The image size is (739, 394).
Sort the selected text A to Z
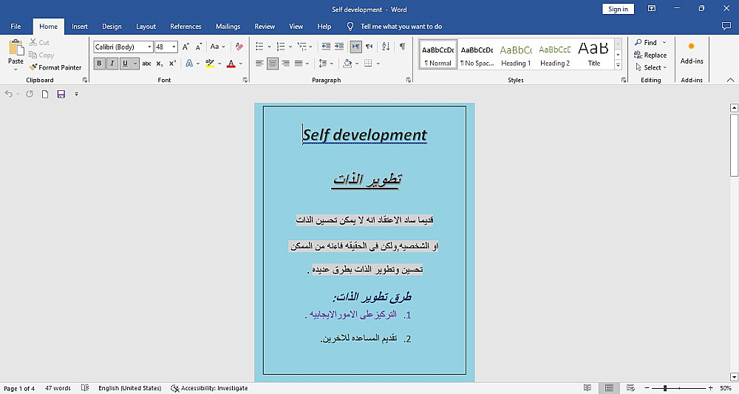click(386, 47)
